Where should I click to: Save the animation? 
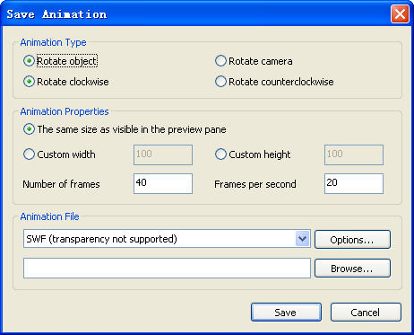(x=286, y=313)
